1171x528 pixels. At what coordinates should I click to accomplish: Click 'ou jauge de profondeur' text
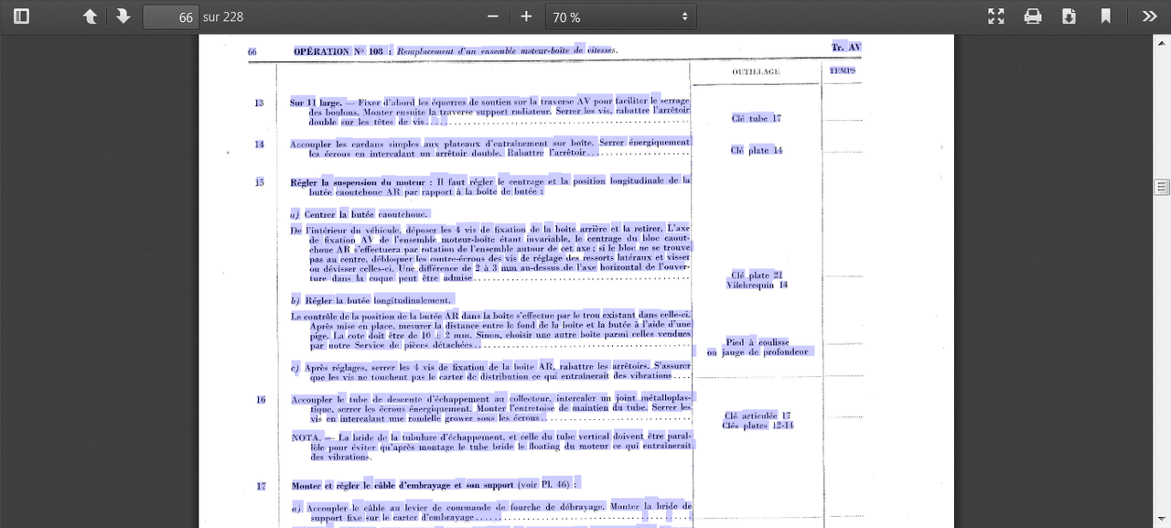(x=758, y=351)
